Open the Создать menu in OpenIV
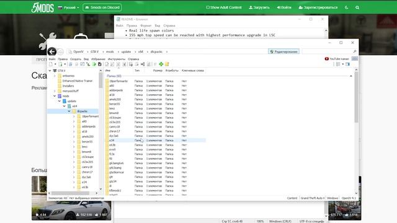The height and width of the screenshot is (223, 397). pos(76,59)
